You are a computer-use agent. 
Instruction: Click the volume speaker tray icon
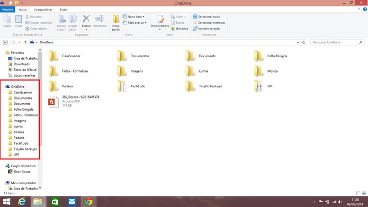(x=340, y=202)
